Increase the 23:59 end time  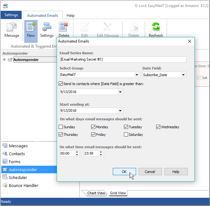coord(101,152)
